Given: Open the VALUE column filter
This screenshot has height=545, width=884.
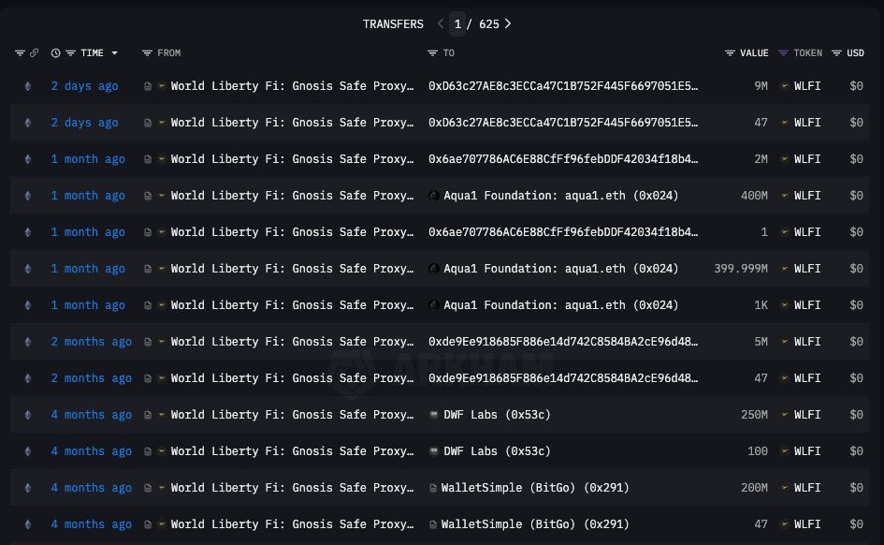Looking at the screenshot, I should tap(730, 53).
